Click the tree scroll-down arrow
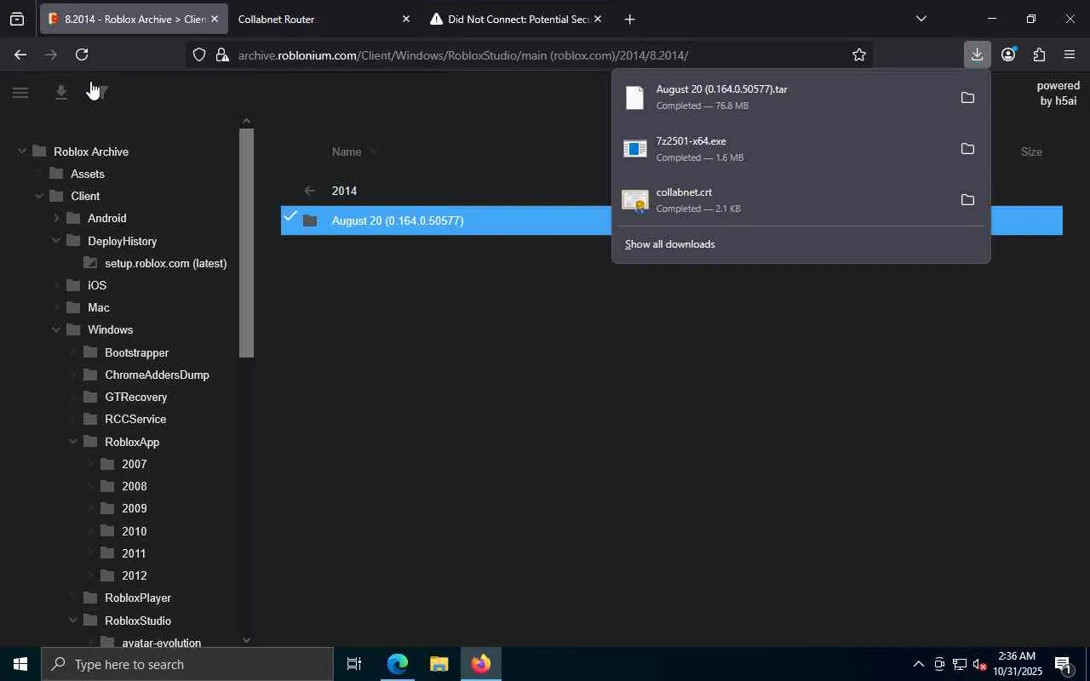The image size is (1090, 681). tap(246, 640)
